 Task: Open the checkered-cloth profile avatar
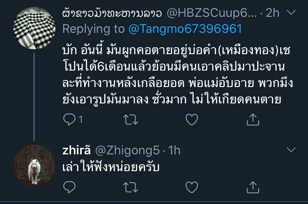click(x=34, y=28)
